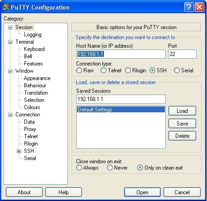
Task: Open the Keyboard settings category
Action: (34, 49)
